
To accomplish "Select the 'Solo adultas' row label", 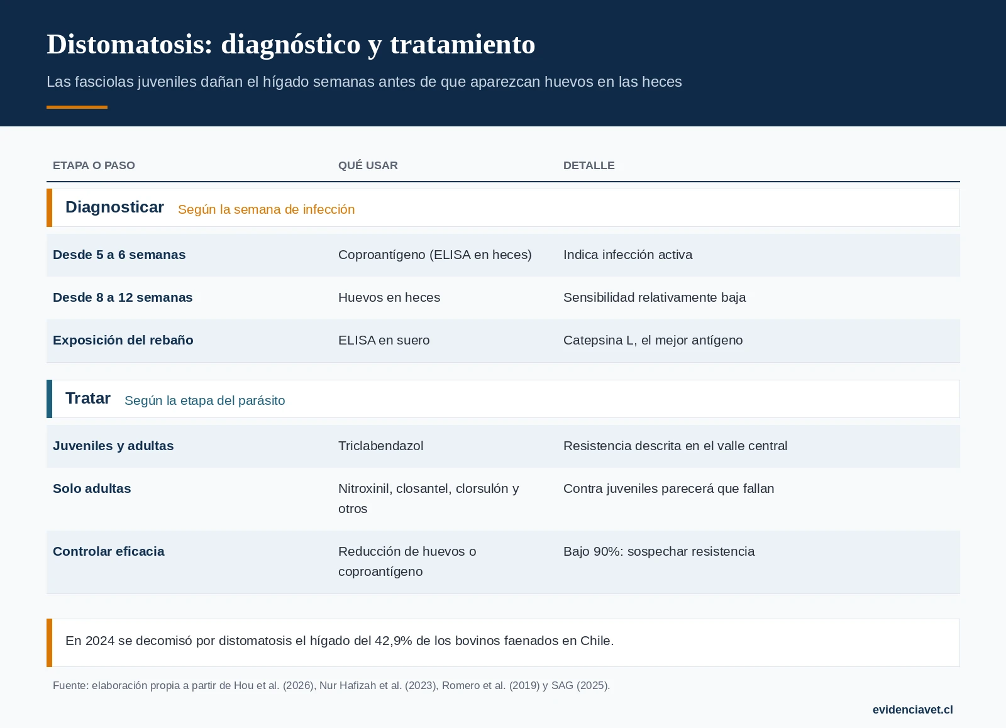I will (x=92, y=488).
